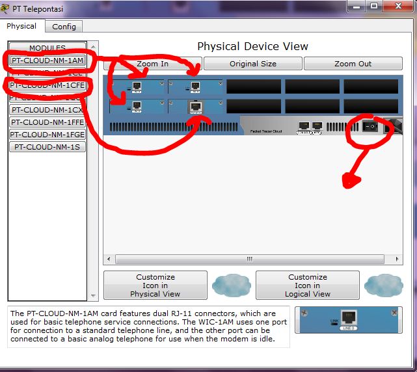Click the horizontal scrollbar thumb of device view
This screenshot has height=372, width=417.
pos(250,259)
